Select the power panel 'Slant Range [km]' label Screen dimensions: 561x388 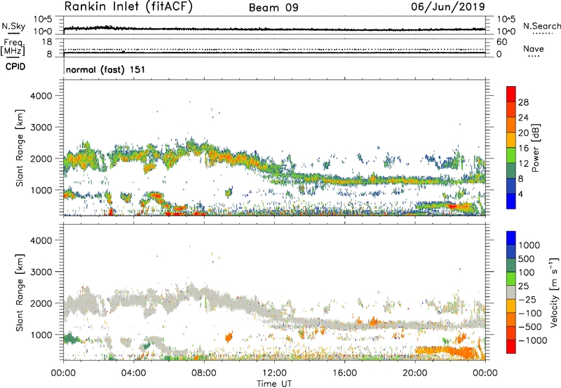point(20,148)
